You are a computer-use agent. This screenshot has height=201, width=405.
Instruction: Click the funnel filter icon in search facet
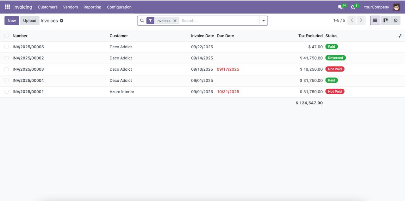click(x=150, y=21)
